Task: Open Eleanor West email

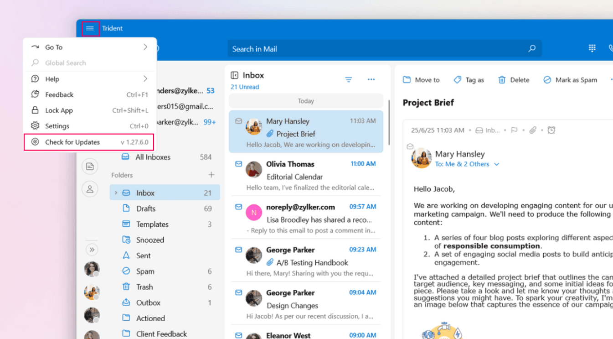Action: tap(306, 333)
